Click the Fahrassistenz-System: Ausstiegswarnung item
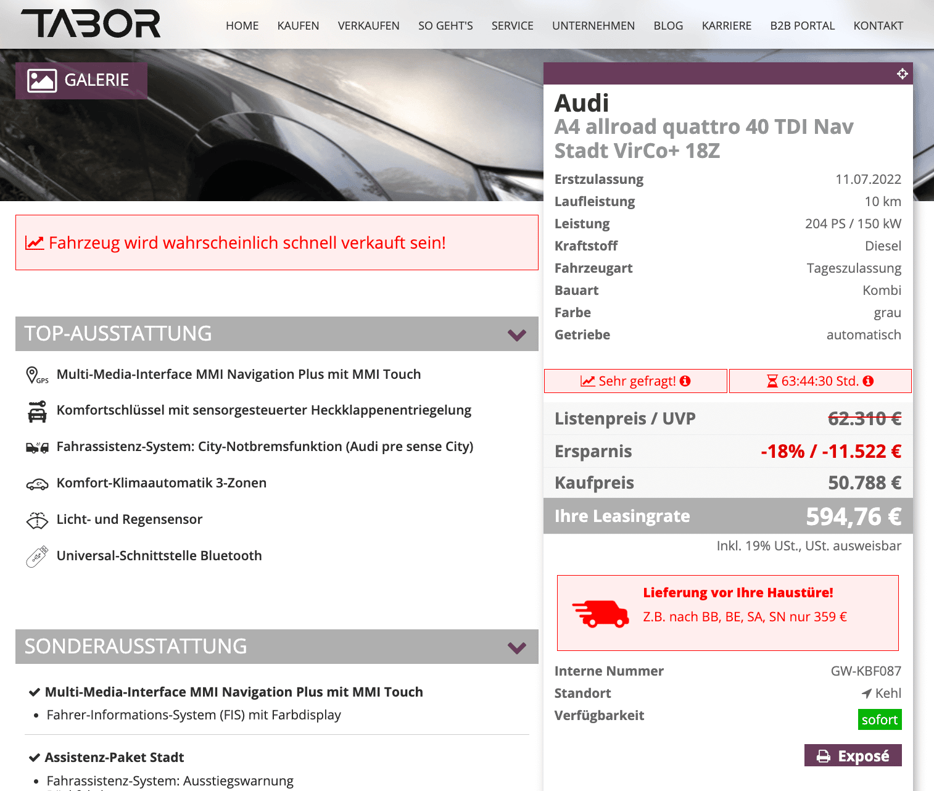The height and width of the screenshot is (791, 934). pyautogui.click(x=170, y=781)
